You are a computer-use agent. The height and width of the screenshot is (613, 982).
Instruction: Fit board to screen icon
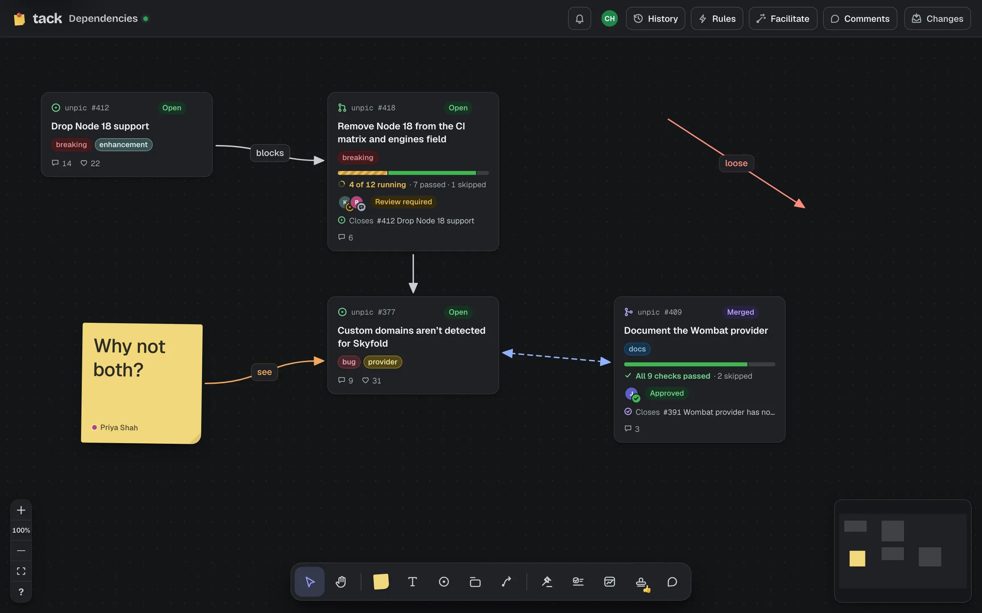[21, 571]
